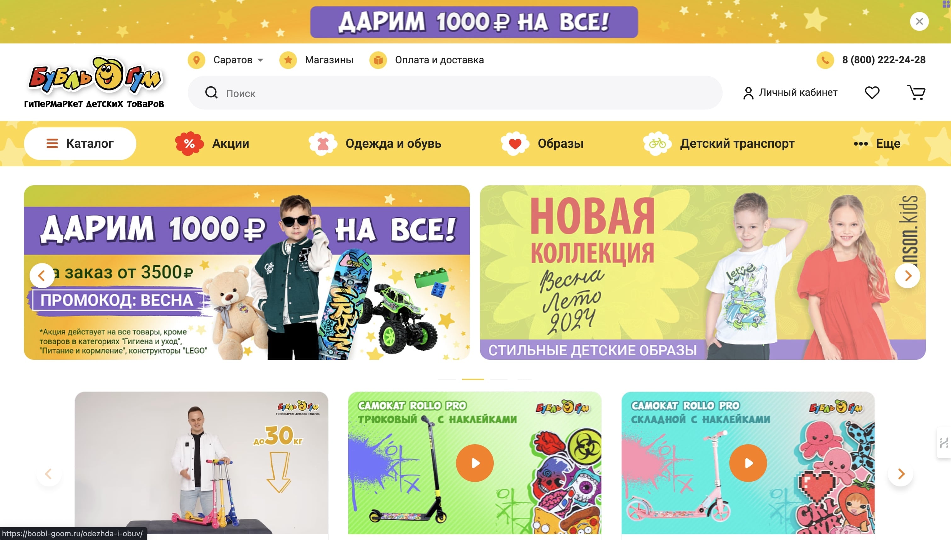Open the favorites heart icon
The height and width of the screenshot is (540, 951).
(872, 93)
